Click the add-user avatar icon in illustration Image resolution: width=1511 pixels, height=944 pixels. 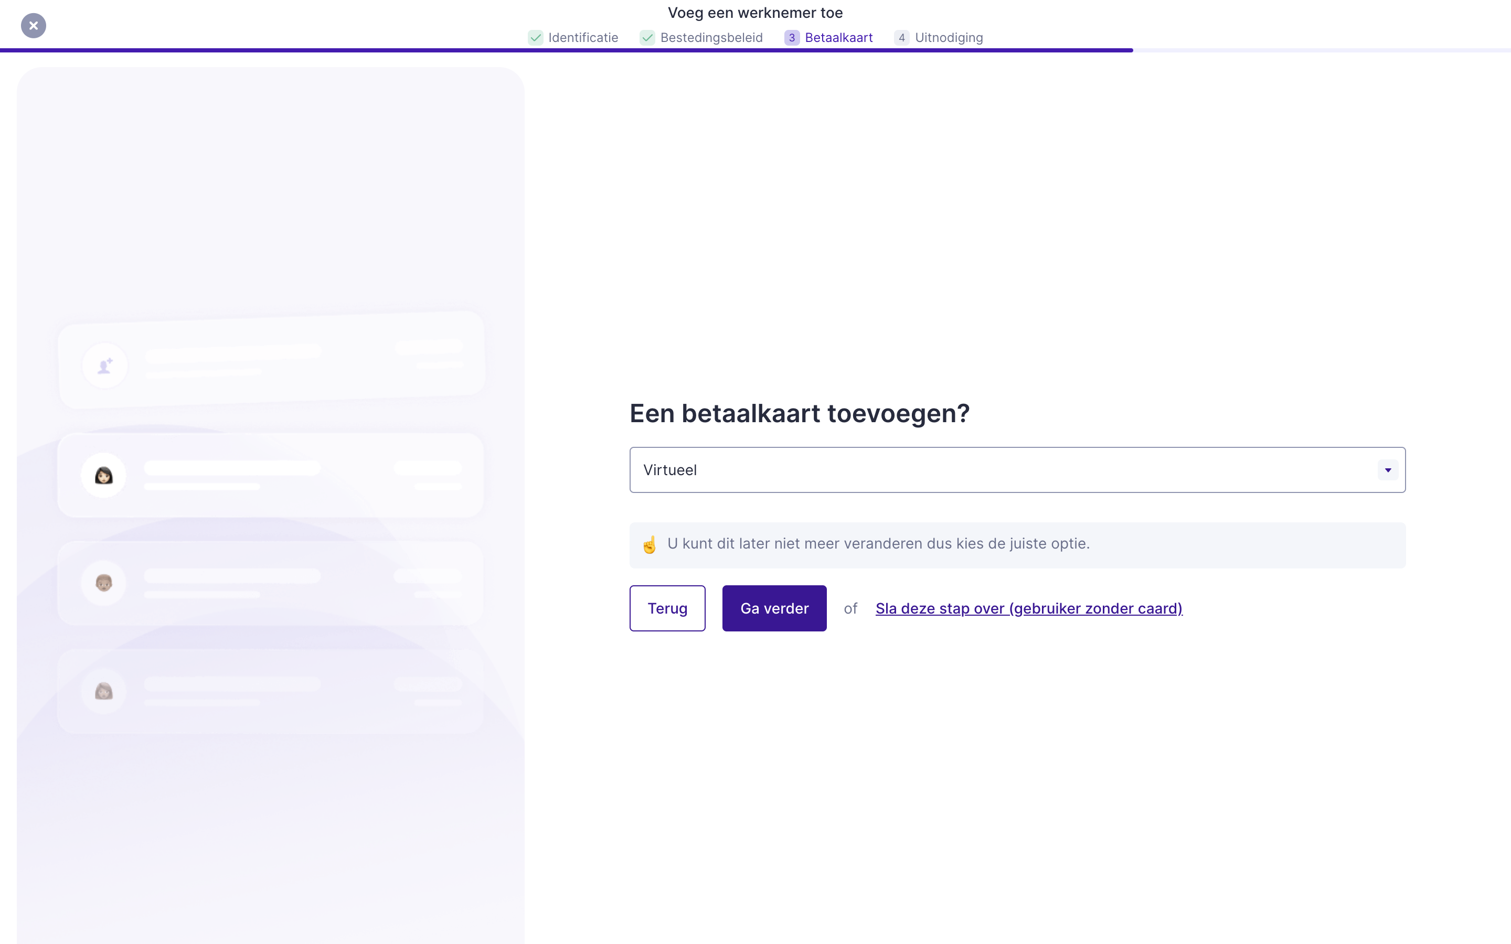[x=105, y=366]
